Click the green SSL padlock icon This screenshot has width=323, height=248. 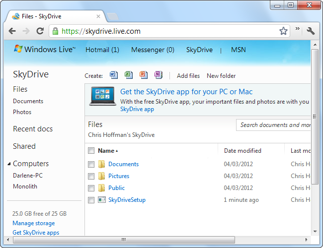tap(55, 31)
